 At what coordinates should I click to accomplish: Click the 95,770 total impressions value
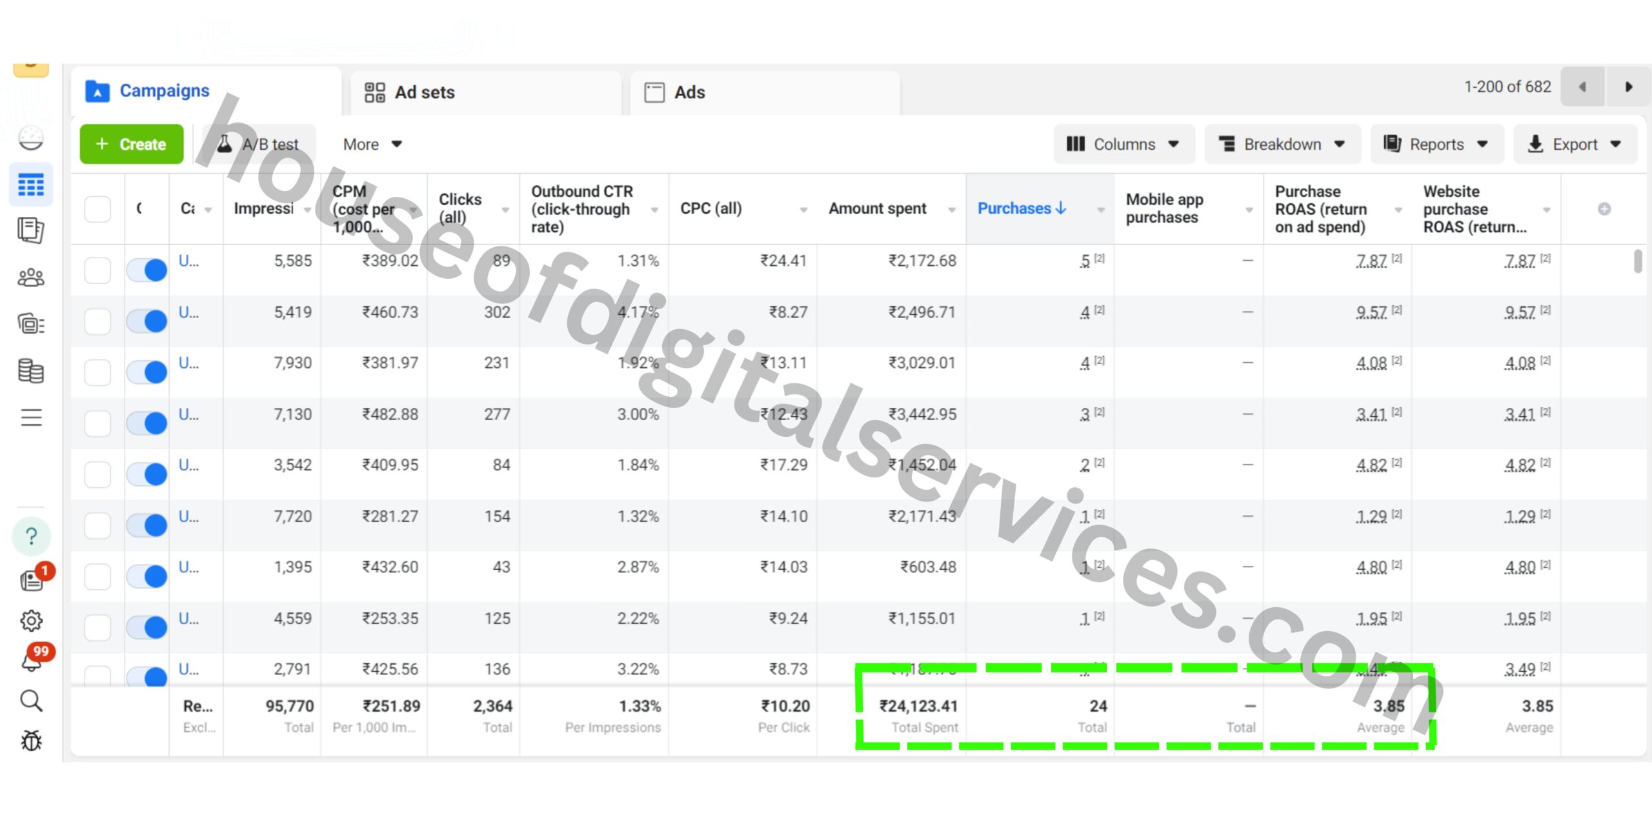click(290, 706)
